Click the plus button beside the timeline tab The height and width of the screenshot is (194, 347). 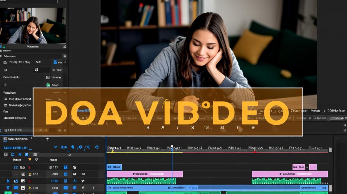(47, 139)
